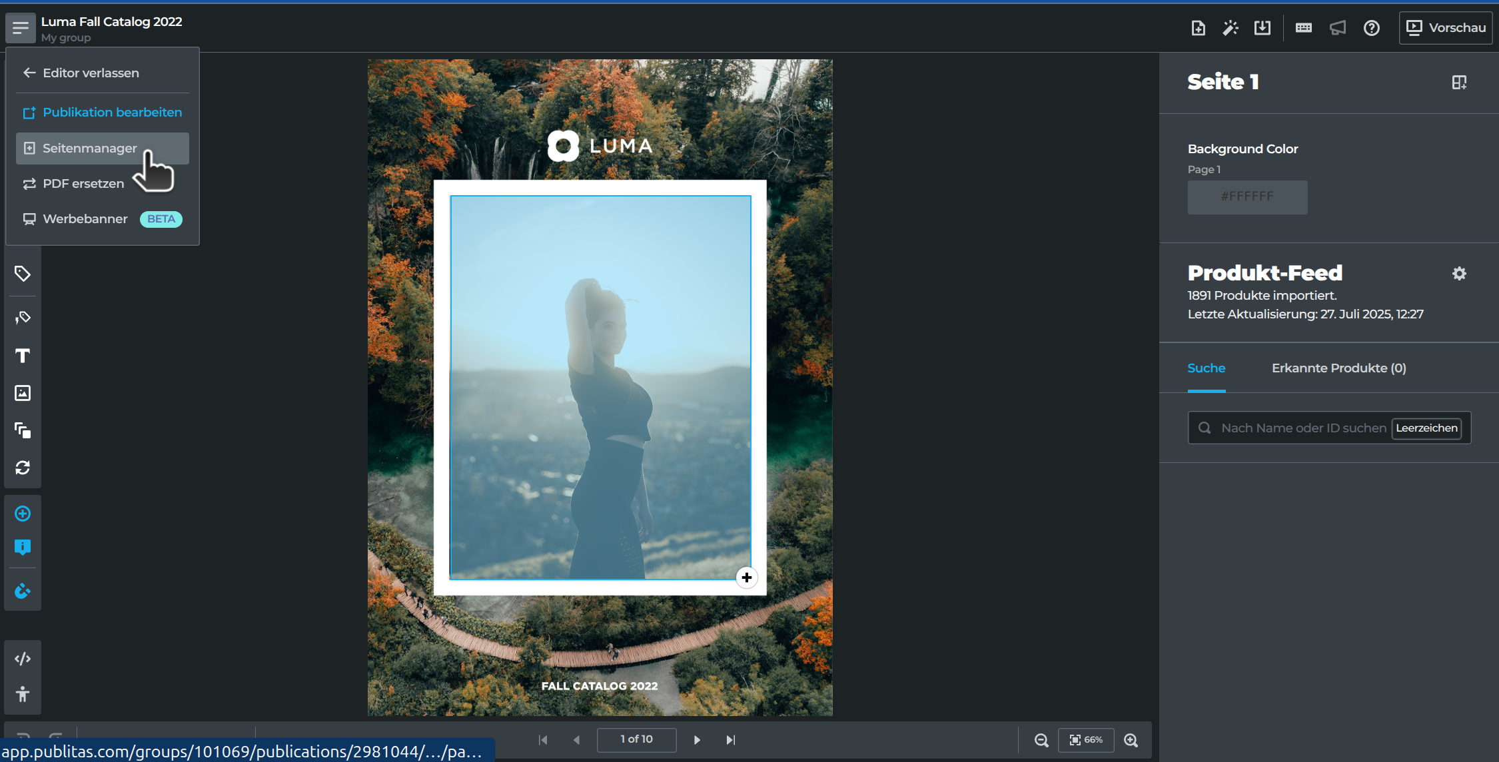Open the embed code tool
This screenshot has width=1499, height=762.
[23, 659]
